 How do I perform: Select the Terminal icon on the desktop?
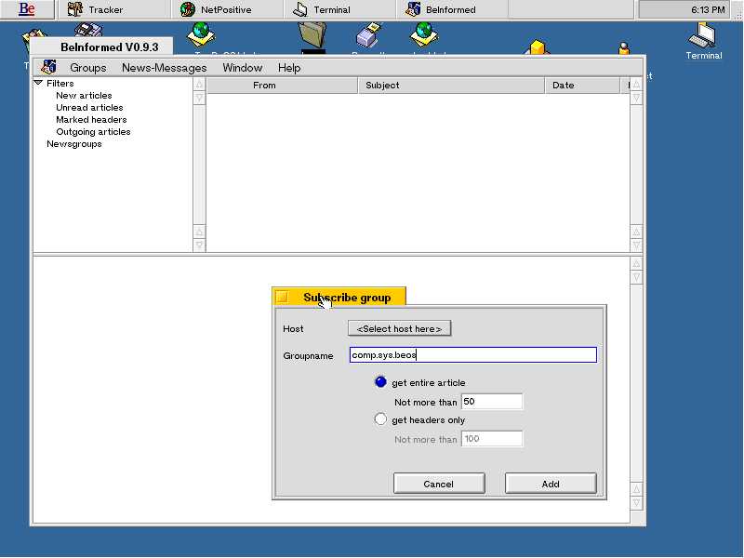pyautogui.click(x=704, y=42)
